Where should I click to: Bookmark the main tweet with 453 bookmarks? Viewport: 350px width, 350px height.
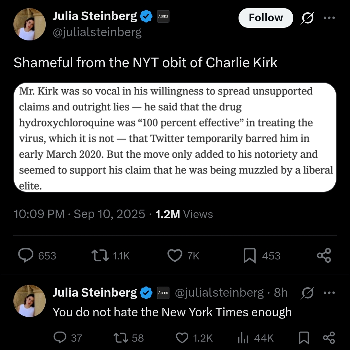250,256
